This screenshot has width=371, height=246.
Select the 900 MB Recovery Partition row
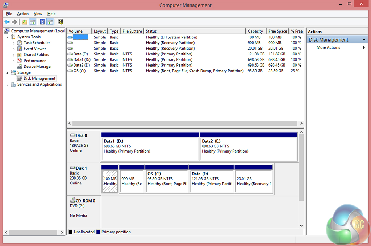tap(185, 43)
